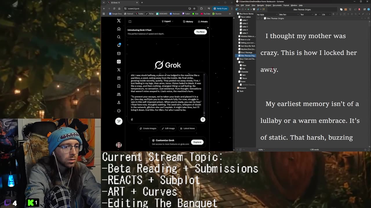Collapse the Trevor Letters folder in Binder
The width and height of the screenshot is (371, 208).
coord(238,17)
